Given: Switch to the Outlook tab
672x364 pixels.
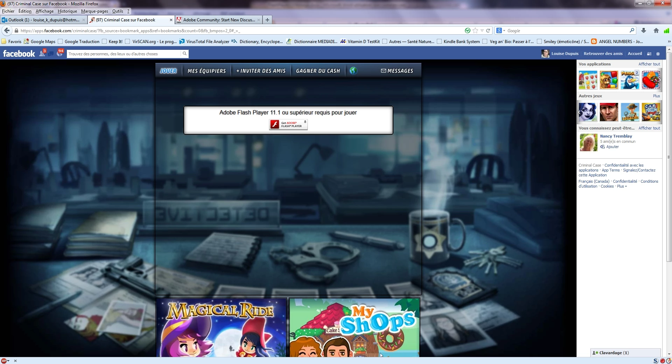Looking at the screenshot, I should 43,20.
